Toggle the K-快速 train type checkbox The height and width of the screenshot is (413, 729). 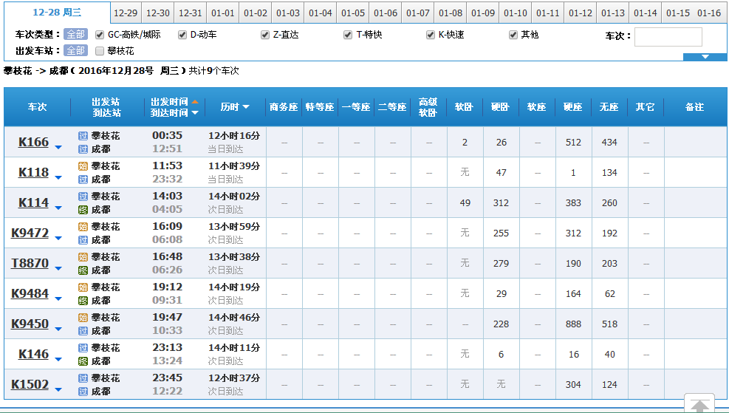pyautogui.click(x=431, y=35)
